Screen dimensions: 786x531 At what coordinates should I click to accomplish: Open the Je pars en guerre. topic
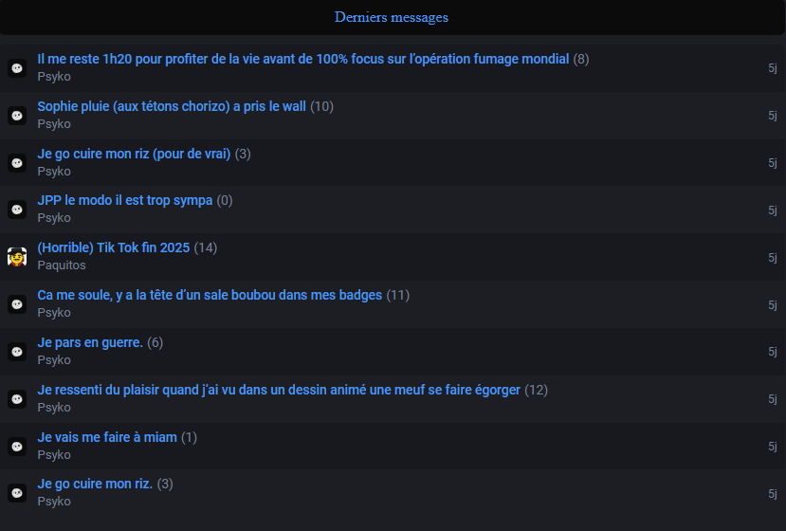[x=90, y=342]
